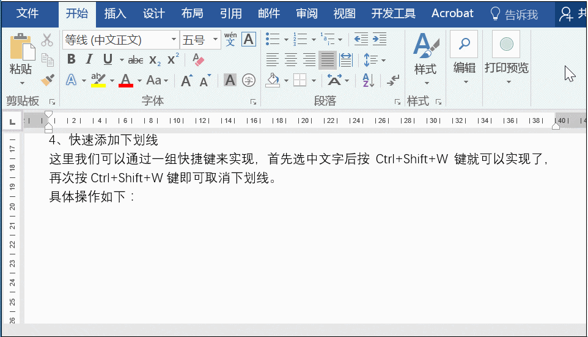The width and height of the screenshot is (588, 337).
Task: Switch to the 插入 ribbon tab
Action: (x=115, y=14)
